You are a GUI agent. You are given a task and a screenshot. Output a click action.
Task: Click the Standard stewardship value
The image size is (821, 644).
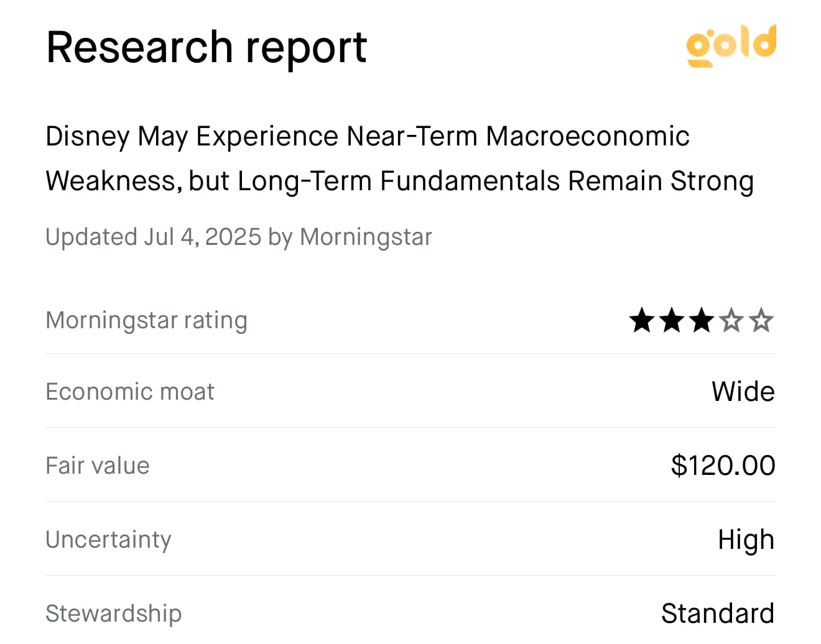[718, 614]
